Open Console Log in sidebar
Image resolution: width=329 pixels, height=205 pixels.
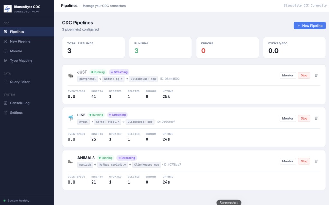(27, 103)
